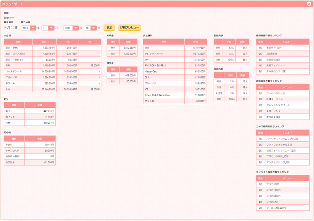The height and width of the screenshot is (221, 314).
Task: Click the 新規 row in 客数内訳 table
Action: coord(232,48)
